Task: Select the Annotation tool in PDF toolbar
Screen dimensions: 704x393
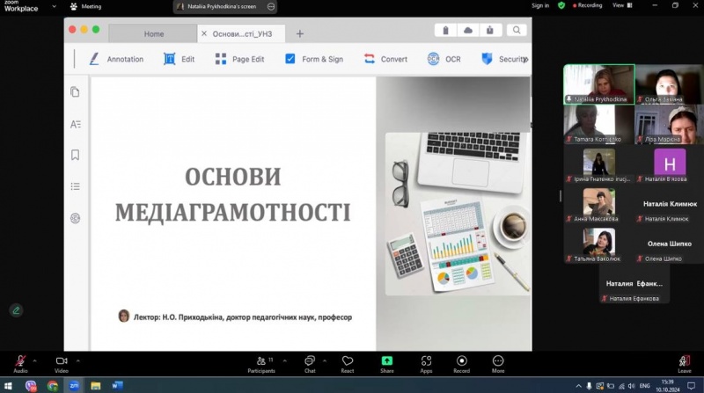Action: point(94,59)
